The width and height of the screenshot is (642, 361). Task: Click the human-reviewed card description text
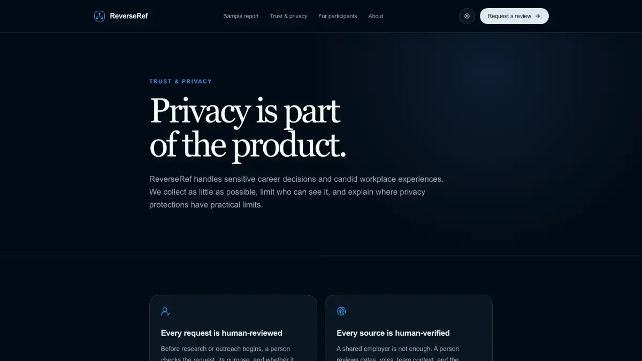[x=227, y=353]
